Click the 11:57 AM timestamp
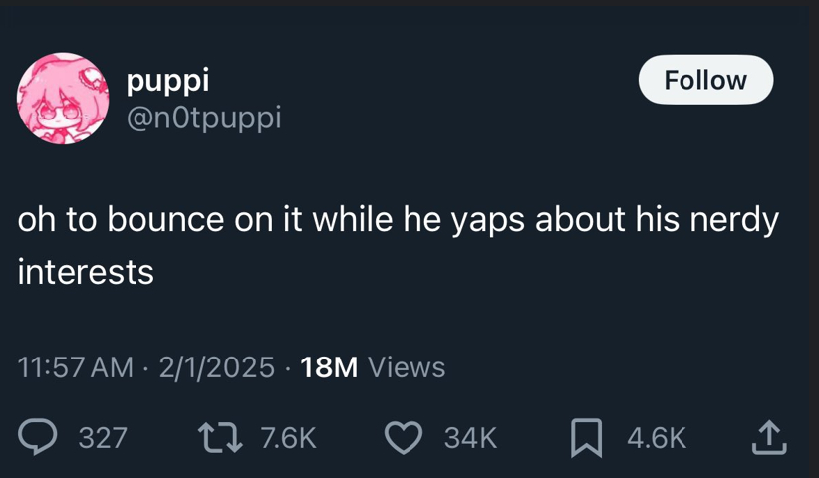The width and height of the screenshot is (819, 478). click(x=75, y=367)
